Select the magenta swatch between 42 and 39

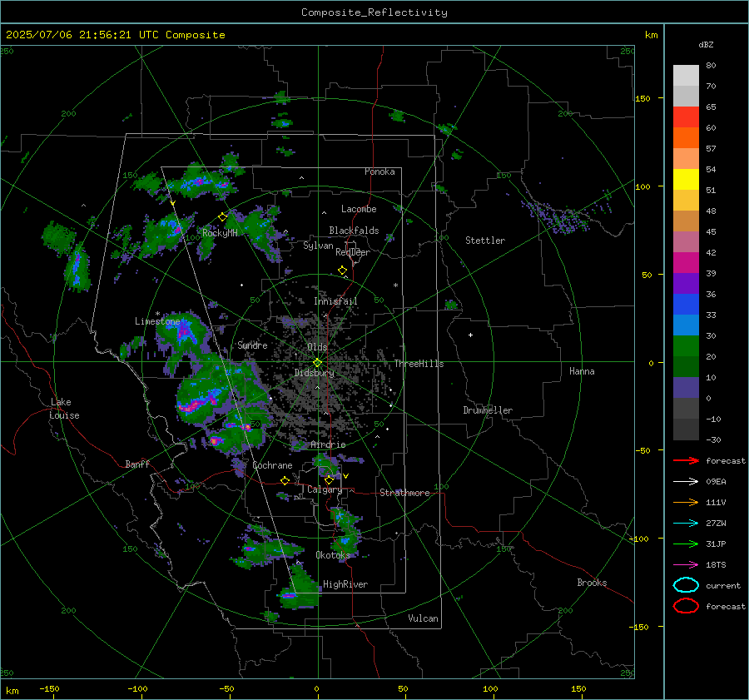click(x=686, y=262)
